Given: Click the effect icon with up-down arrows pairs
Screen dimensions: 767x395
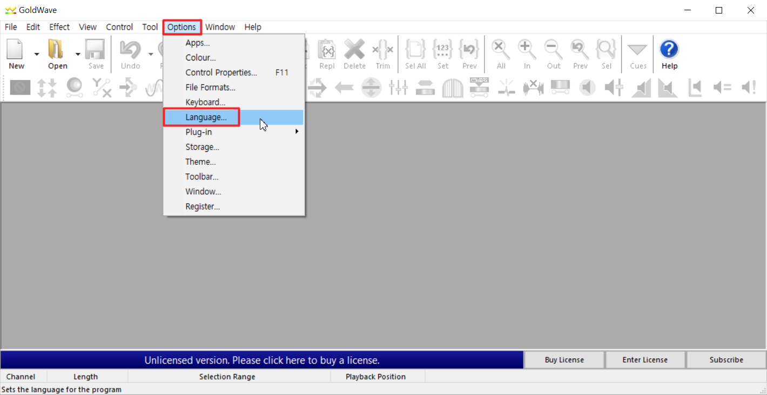Looking at the screenshot, I should [x=47, y=88].
